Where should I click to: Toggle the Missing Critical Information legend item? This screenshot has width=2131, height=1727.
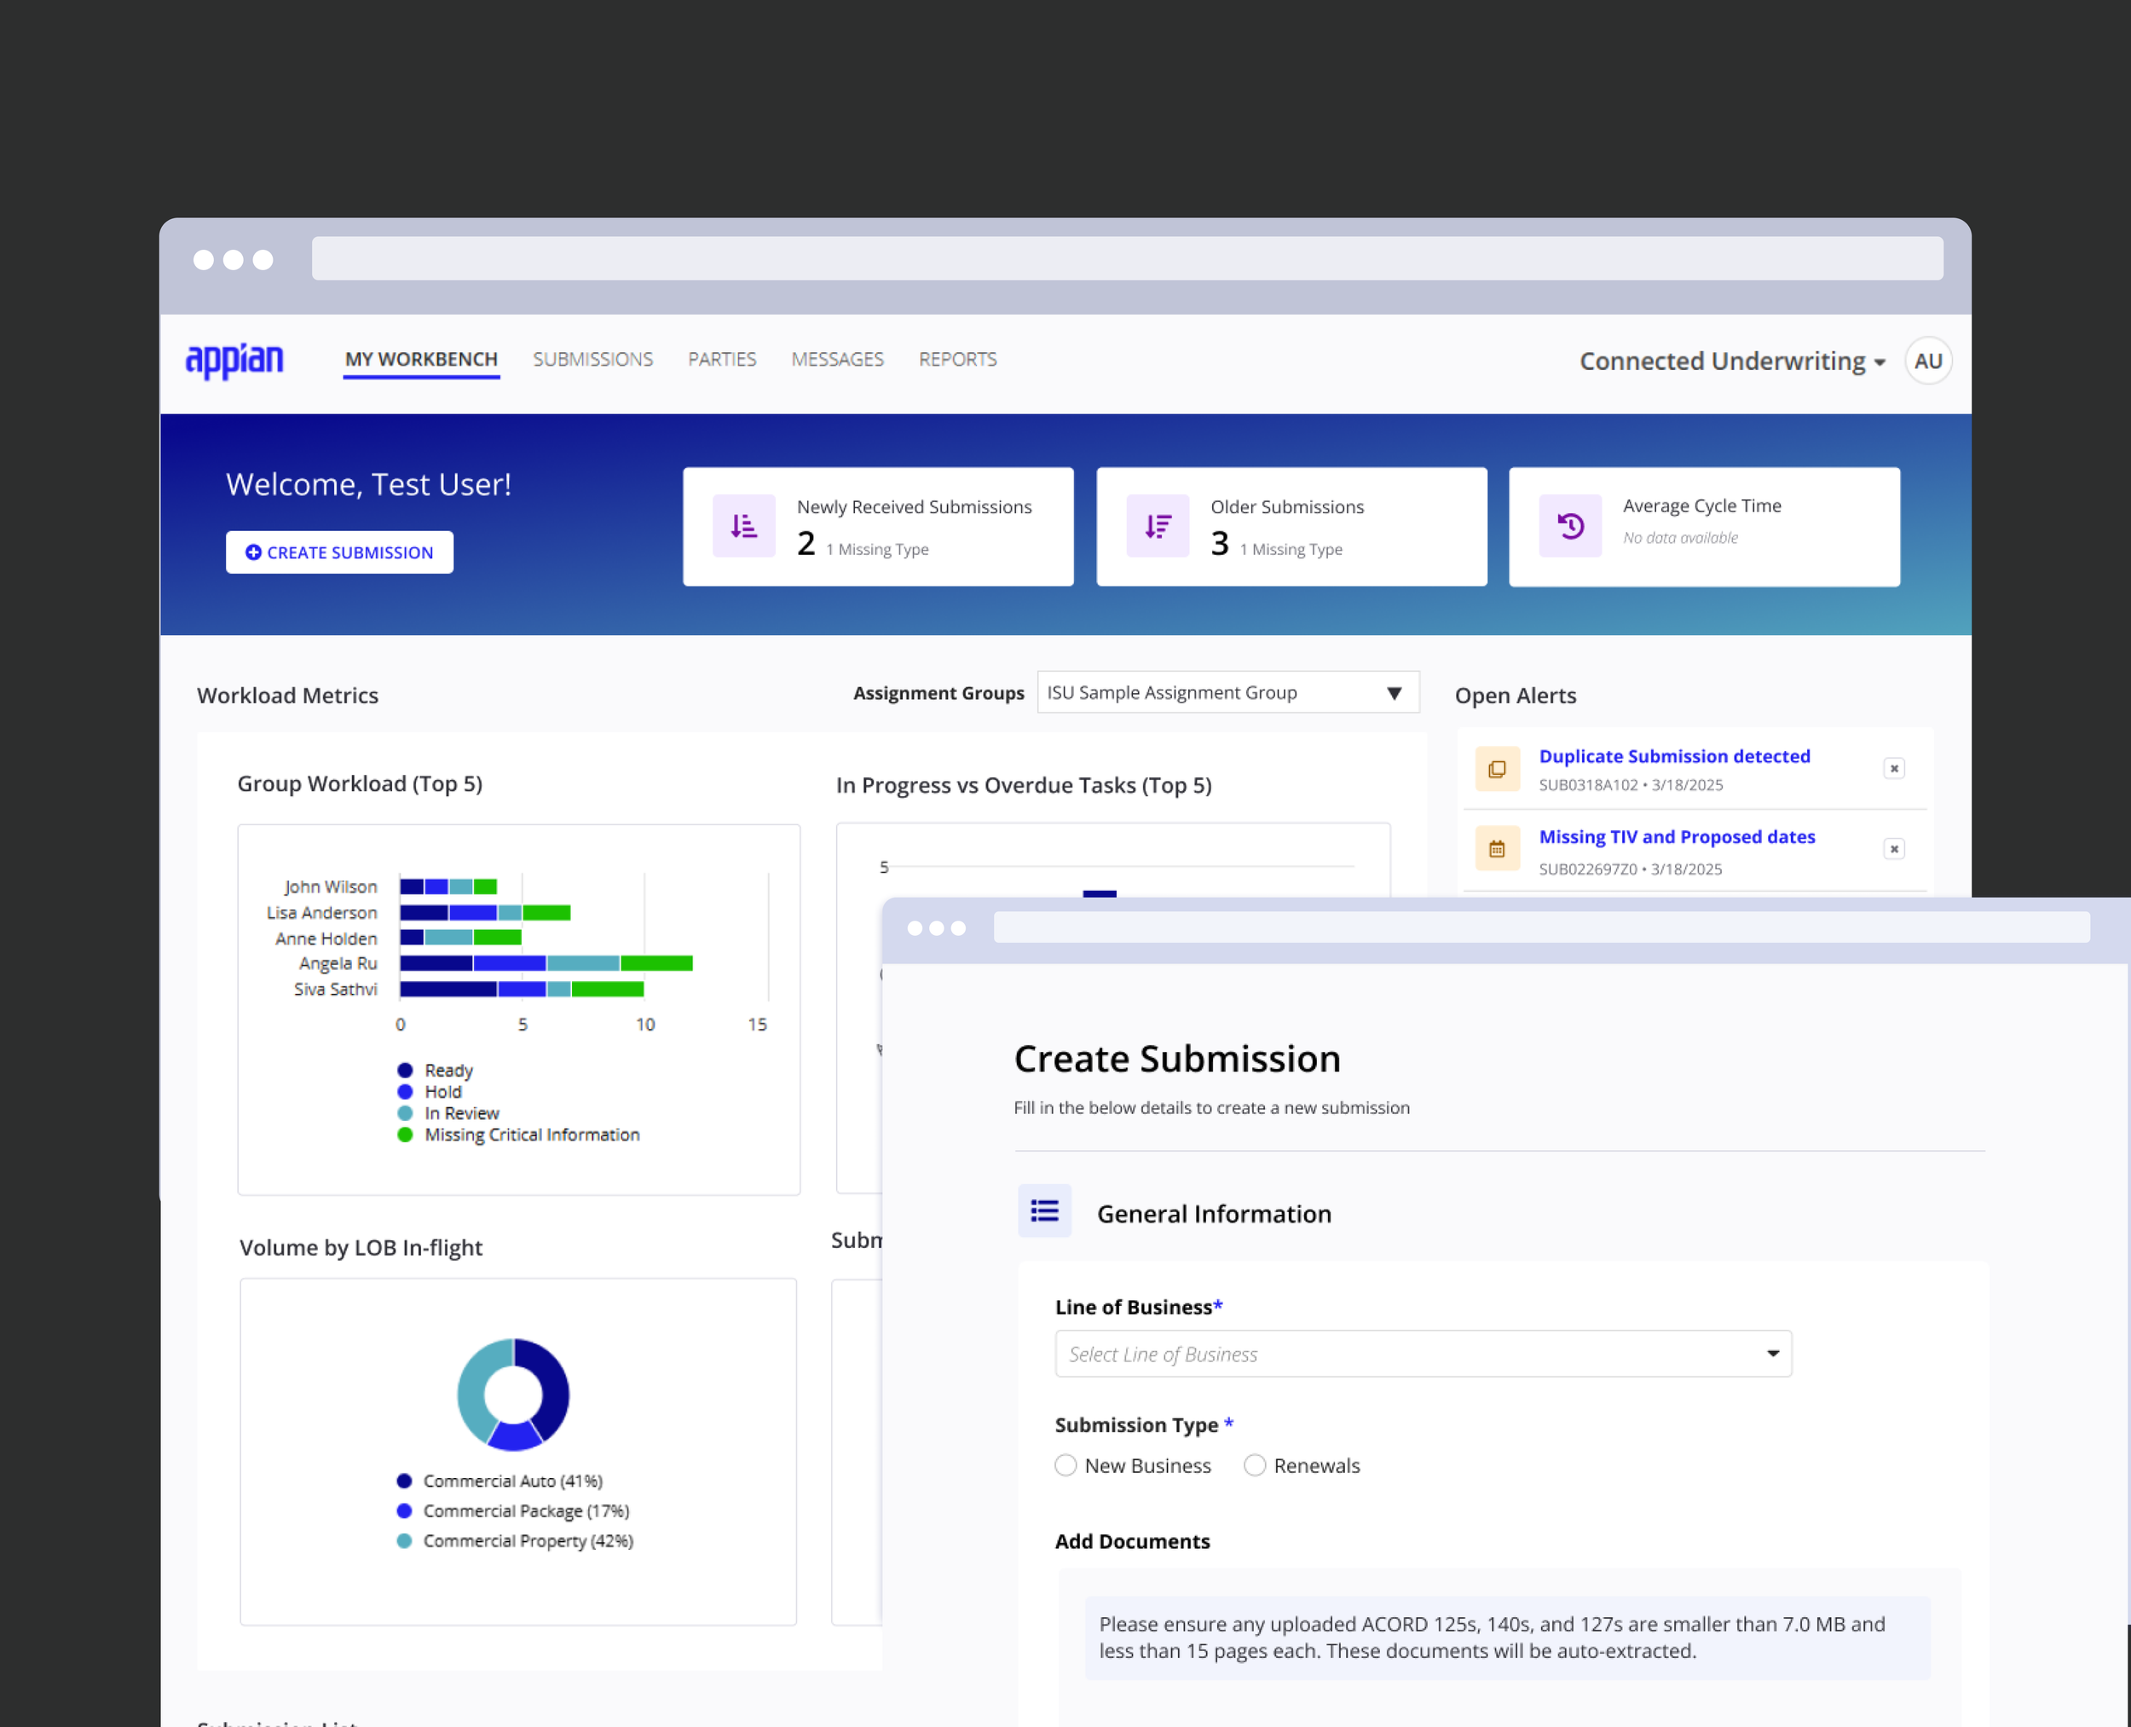tap(531, 1134)
